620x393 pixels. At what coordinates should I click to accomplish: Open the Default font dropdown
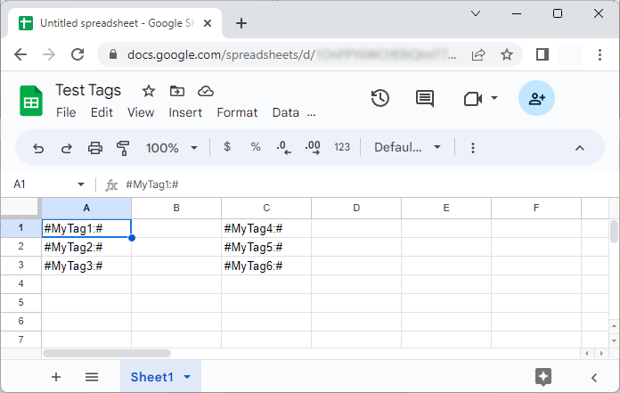[407, 147]
